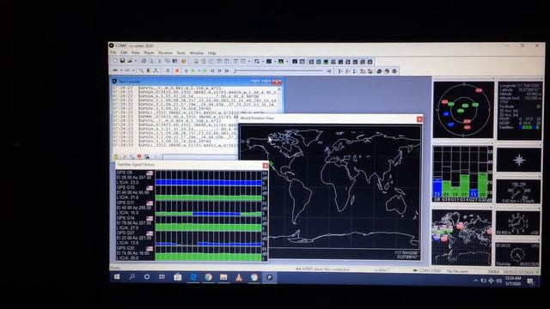
Task: Open the dropdown next to the Play button
Action: pos(199,70)
